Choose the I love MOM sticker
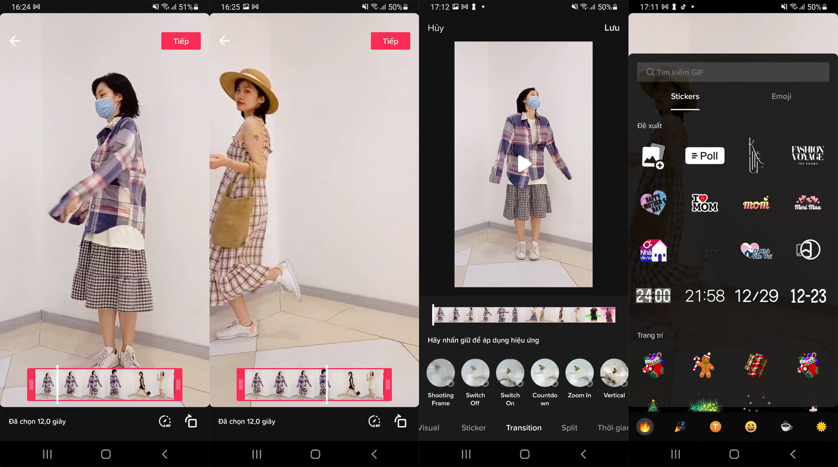The height and width of the screenshot is (467, 838). point(705,203)
